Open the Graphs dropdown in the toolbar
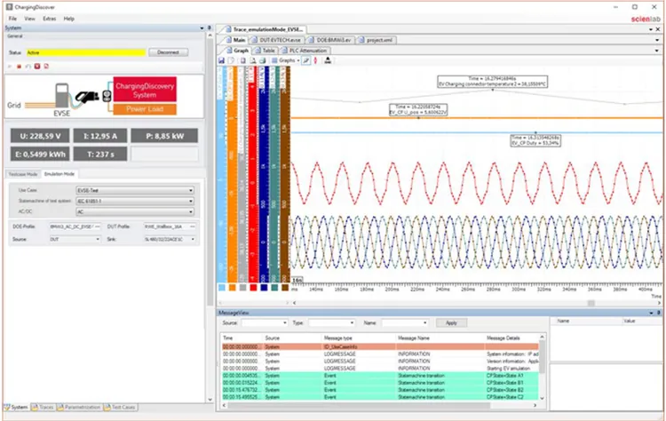The width and height of the screenshot is (666, 421). (285, 60)
